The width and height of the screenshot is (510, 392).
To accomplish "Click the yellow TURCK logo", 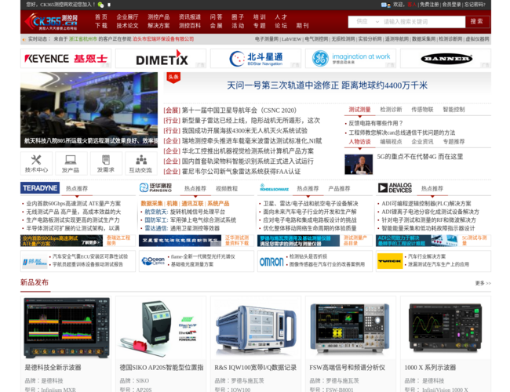I will point(390,261).
